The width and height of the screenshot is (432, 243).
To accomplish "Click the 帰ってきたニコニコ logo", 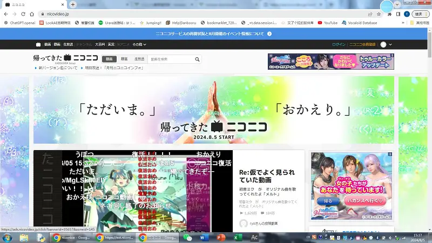I will pyautogui.click(x=65, y=58).
